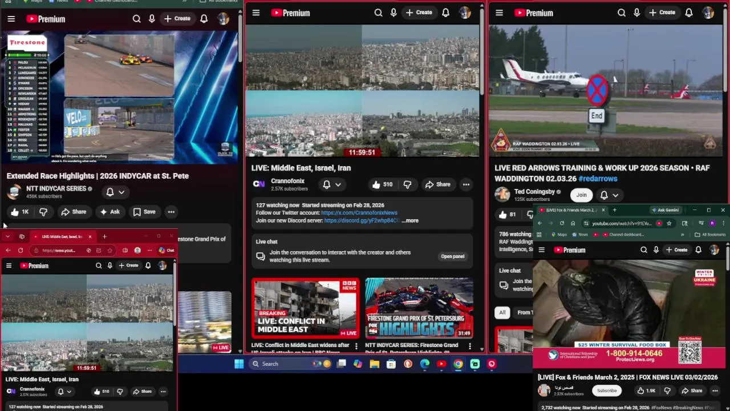Join Ted Coningsby channel membership
The image size is (730, 411).
pos(581,195)
